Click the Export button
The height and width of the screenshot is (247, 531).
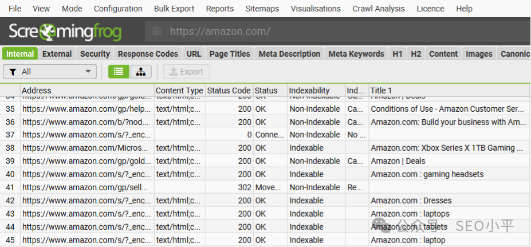pos(187,72)
